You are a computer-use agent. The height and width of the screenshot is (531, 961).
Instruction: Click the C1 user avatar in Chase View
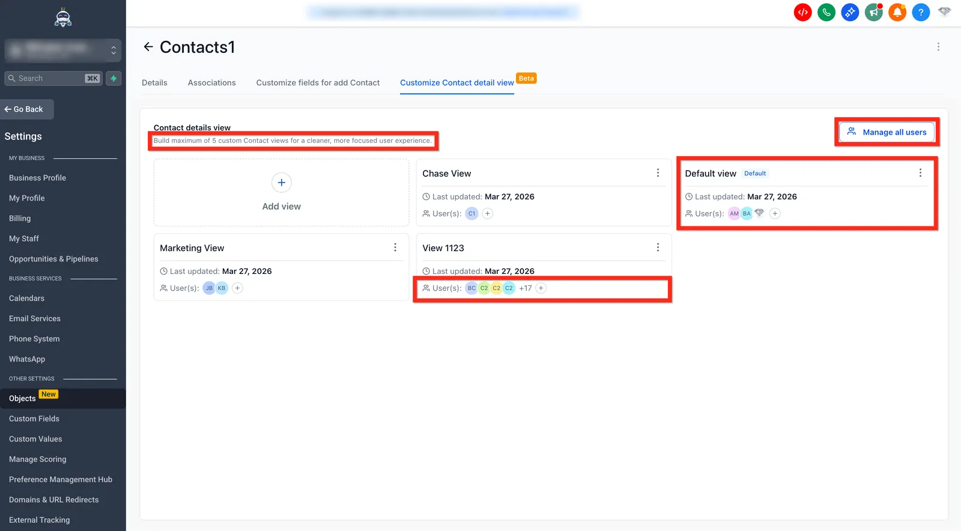[471, 213]
